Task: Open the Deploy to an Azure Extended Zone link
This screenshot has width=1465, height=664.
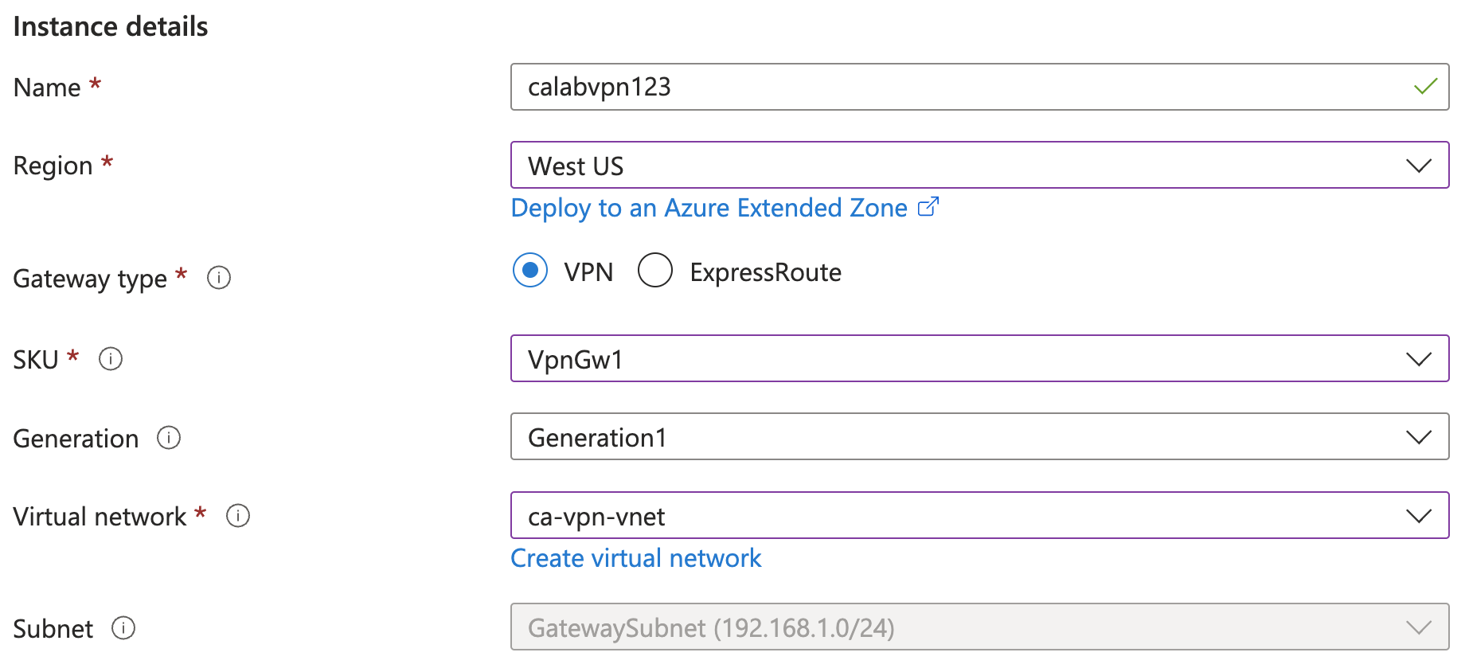Action: (709, 208)
